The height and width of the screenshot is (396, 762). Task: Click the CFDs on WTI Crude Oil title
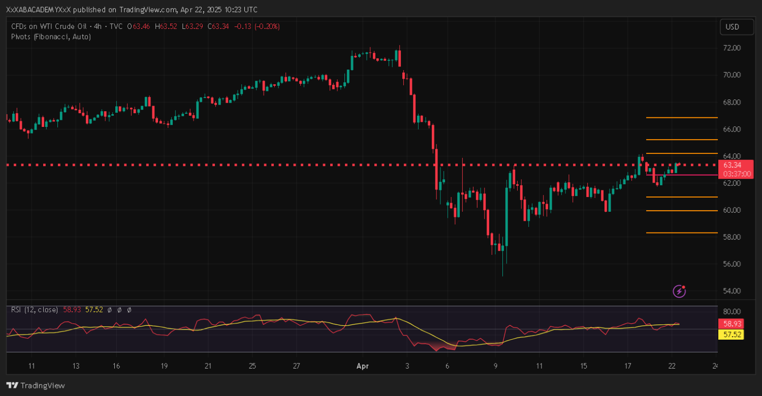tap(50, 26)
